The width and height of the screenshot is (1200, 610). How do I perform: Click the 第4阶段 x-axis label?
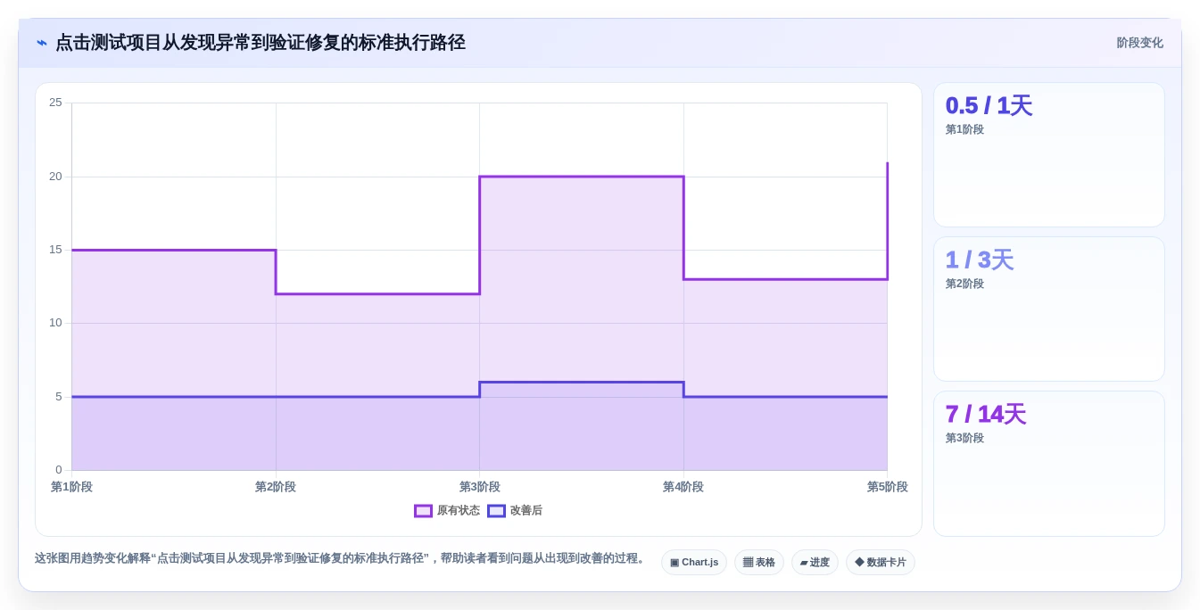[683, 487]
